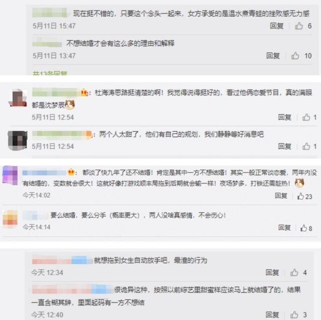Reply to the 两个人太甜了 comment
Image resolution: width=321 pixels, height=320 pixels.
point(284,146)
